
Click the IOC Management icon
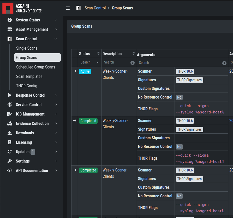pyautogui.click(x=10, y=114)
